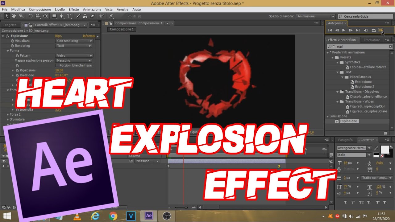The width and height of the screenshot is (395, 222).
Task: Select the Zoom magnifier tool
Action: pyautogui.click(x=21, y=16)
